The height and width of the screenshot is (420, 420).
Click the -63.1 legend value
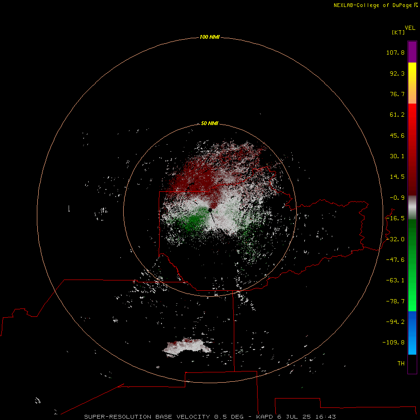[395, 280]
